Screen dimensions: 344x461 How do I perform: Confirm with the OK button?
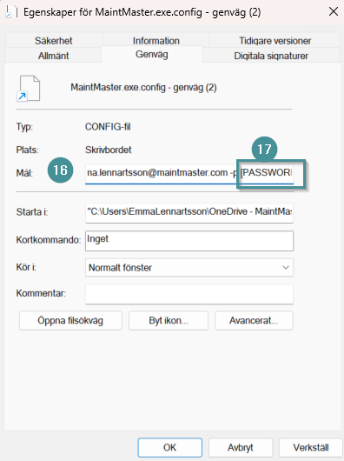click(170, 447)
